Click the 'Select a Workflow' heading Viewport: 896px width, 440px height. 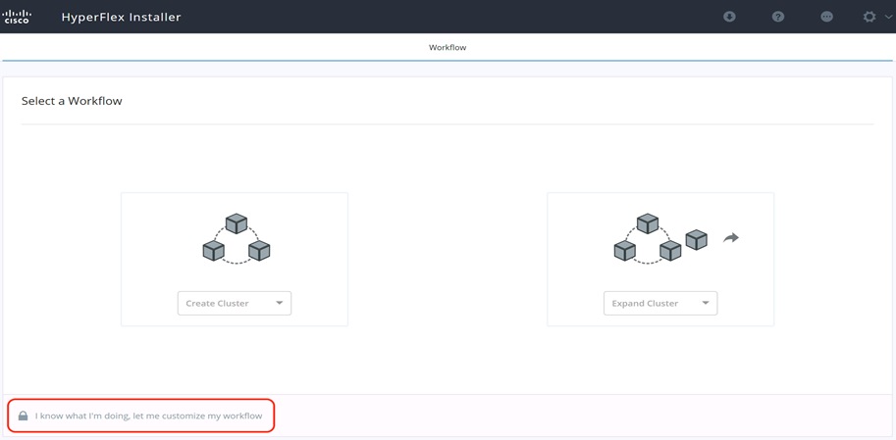click(x=72, y=101)
